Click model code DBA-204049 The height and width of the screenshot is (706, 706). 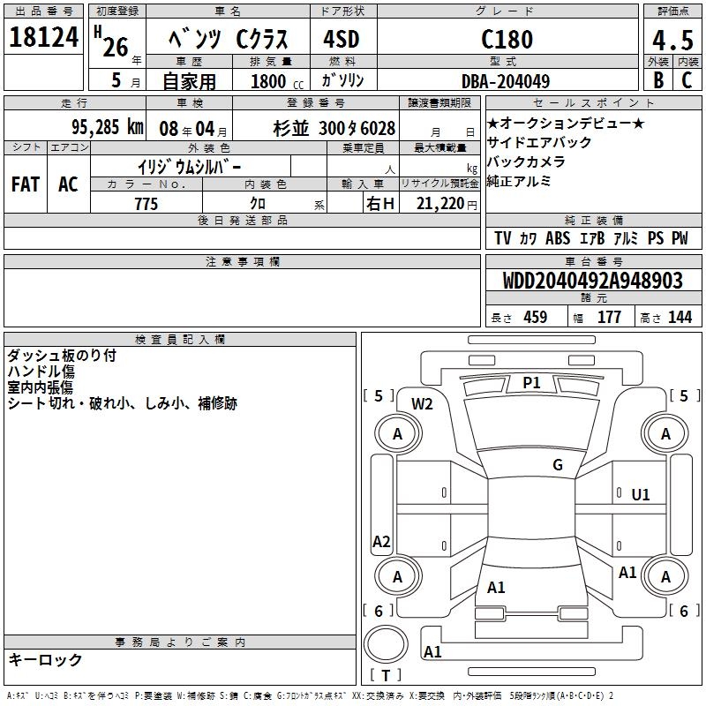[x=506, y=81]
